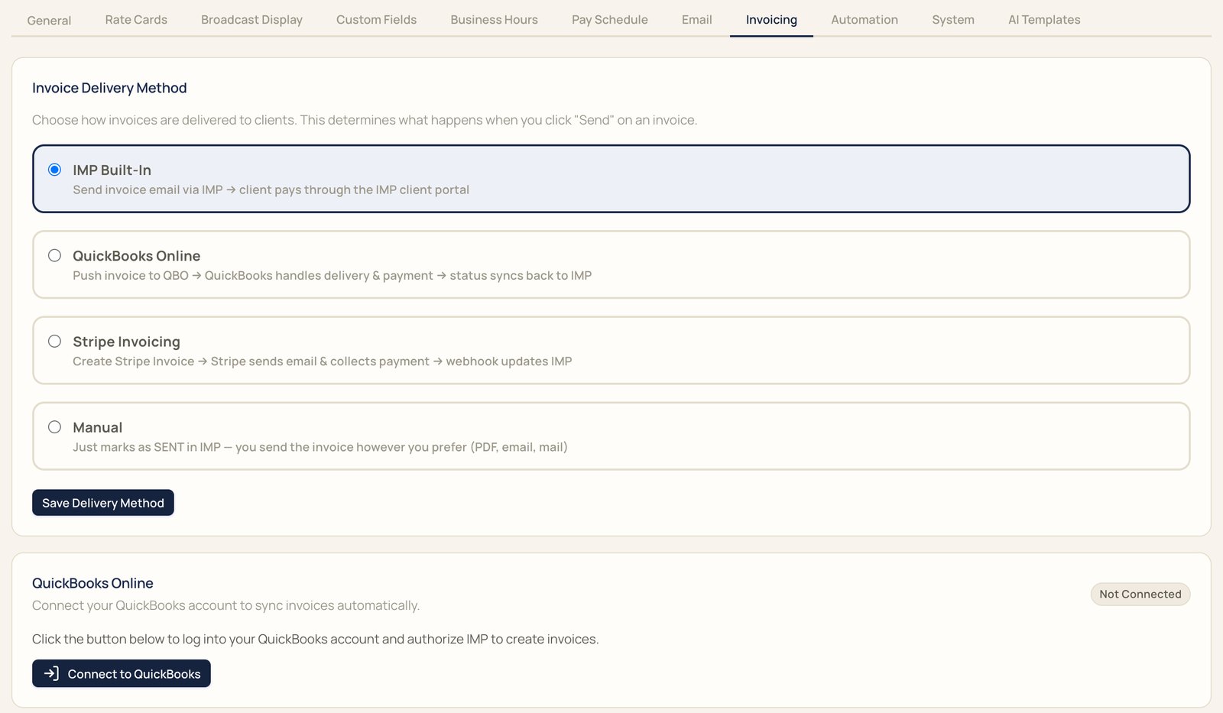Click the 'Click the button below to log into' text
The image size is (1223, 713).
coord(315,639)
